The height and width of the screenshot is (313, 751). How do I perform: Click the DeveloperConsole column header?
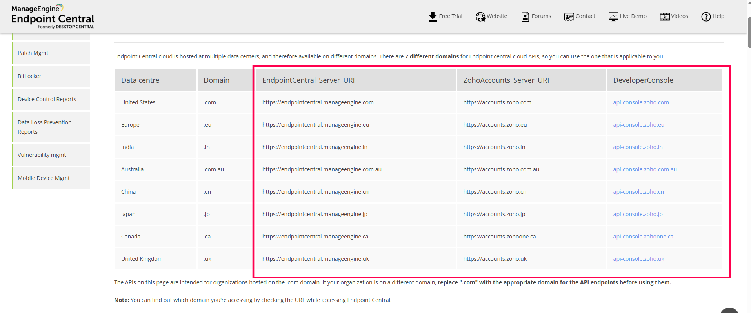click(665, 80)
